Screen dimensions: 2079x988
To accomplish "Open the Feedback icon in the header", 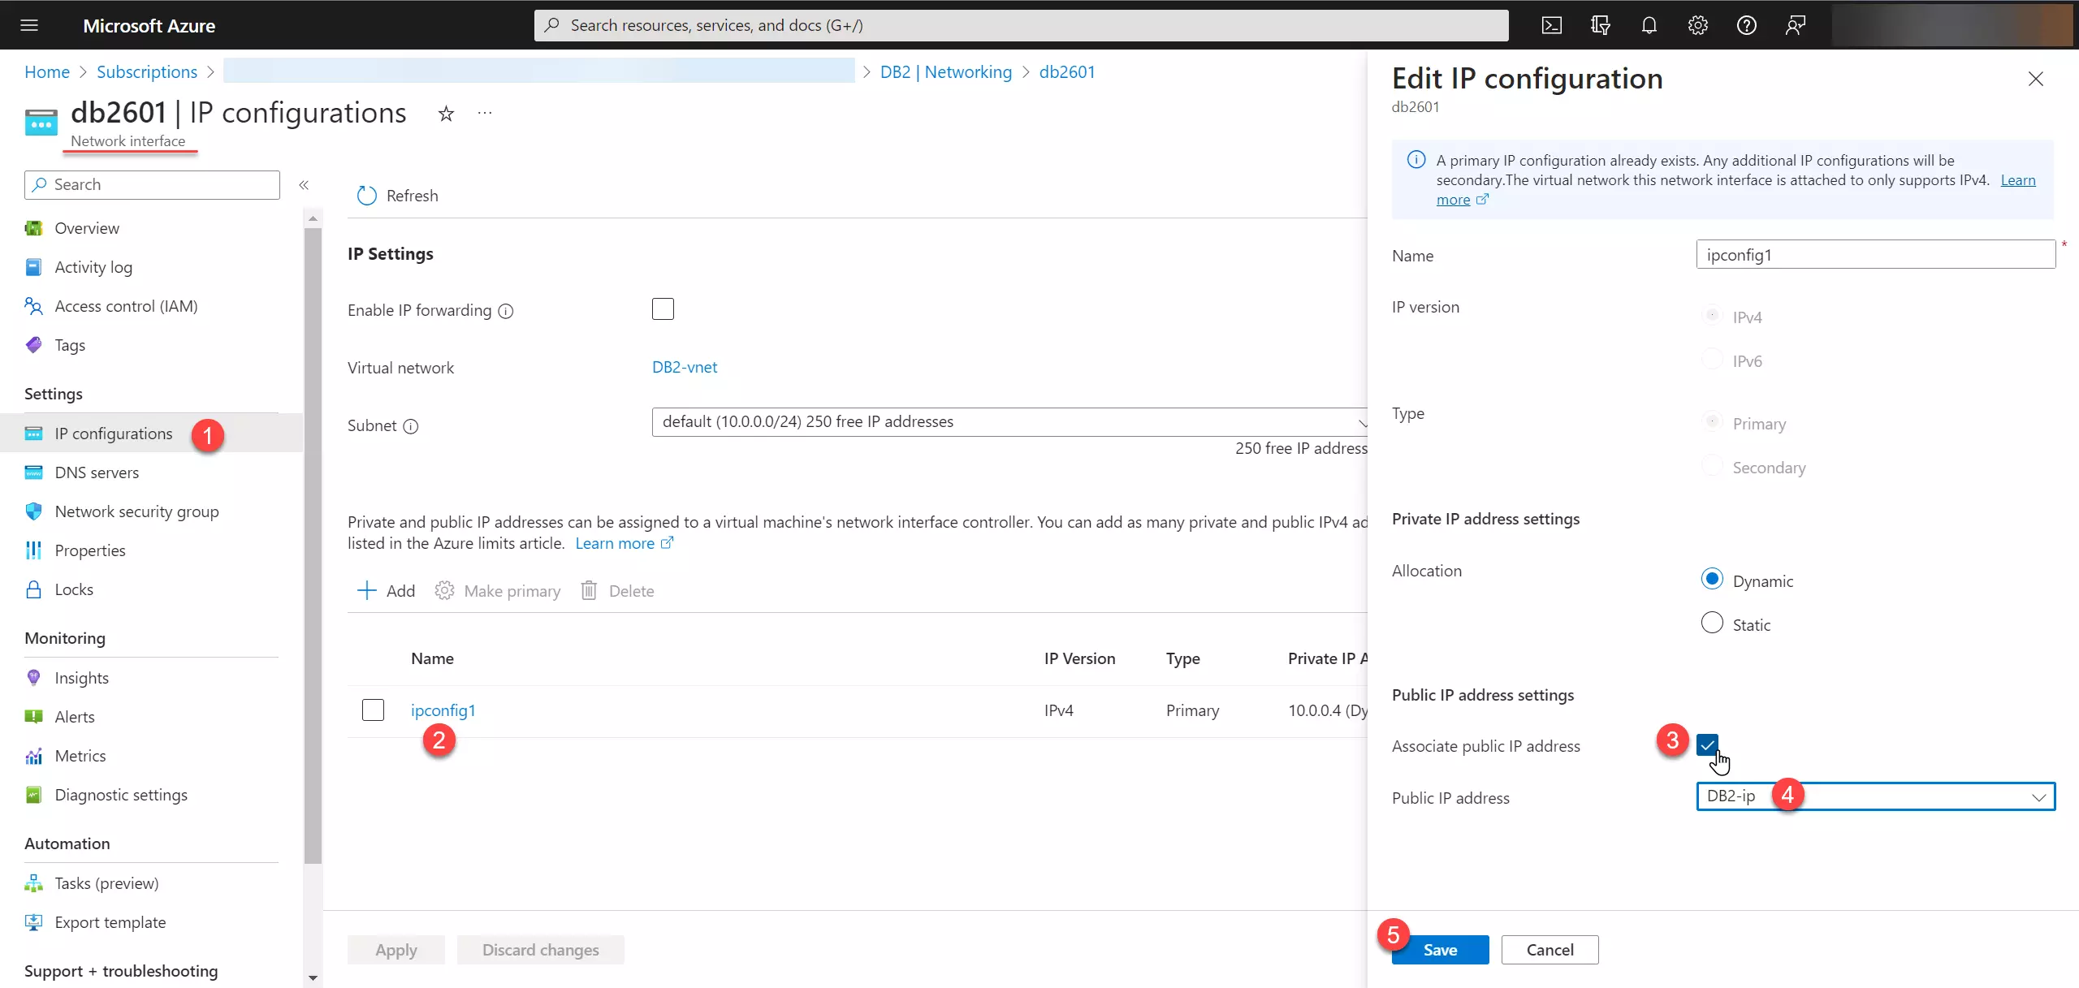I will (x=1795, y=25).
